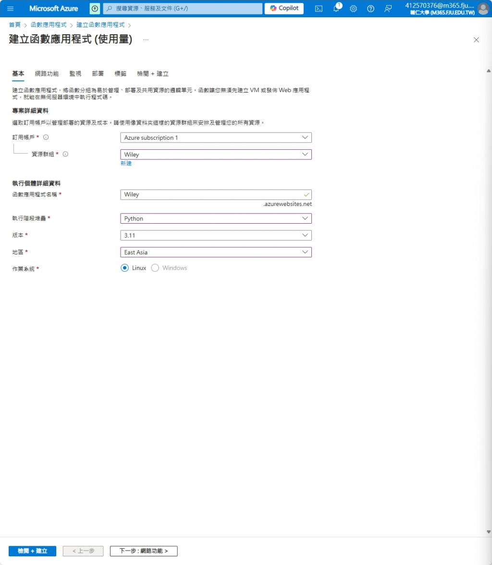
Task: Click the 執行個體詳細資料 heading
Action: point(37,183)
